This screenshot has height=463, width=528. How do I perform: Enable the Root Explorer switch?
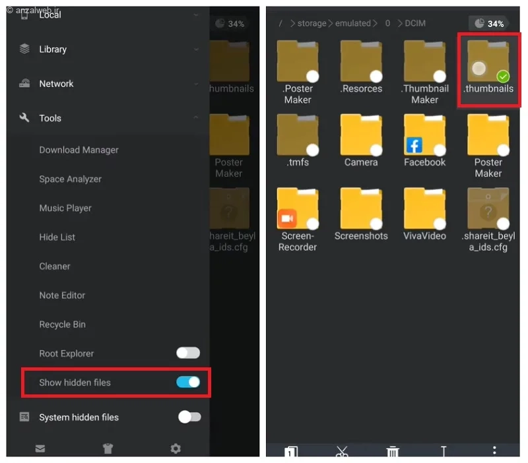coord(188,353)
